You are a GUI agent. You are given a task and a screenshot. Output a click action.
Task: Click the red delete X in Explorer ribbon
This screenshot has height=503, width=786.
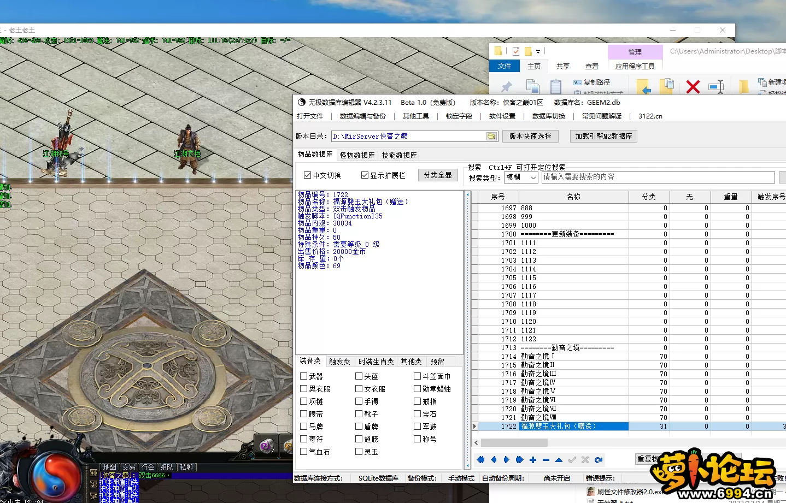tap(693, 86)
